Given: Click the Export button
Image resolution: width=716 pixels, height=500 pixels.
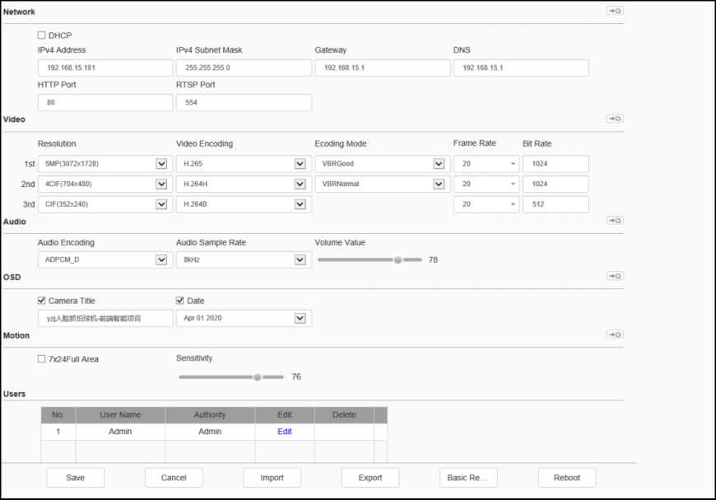Looking at the screenshot, I should click(370, 478).
